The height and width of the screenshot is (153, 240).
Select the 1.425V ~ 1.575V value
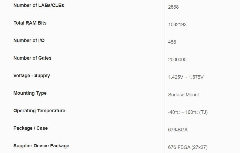[186, 77]
